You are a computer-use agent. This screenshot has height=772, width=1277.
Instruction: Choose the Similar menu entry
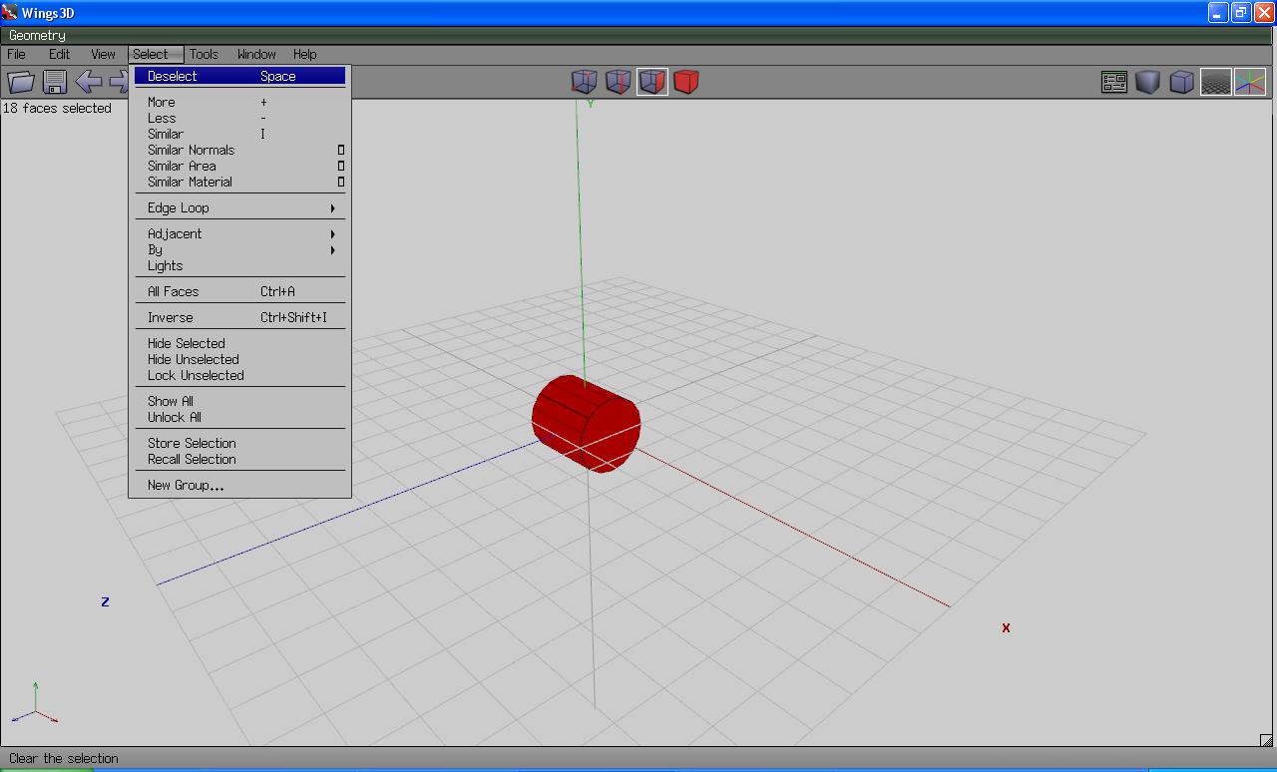(x=239, y=135)
